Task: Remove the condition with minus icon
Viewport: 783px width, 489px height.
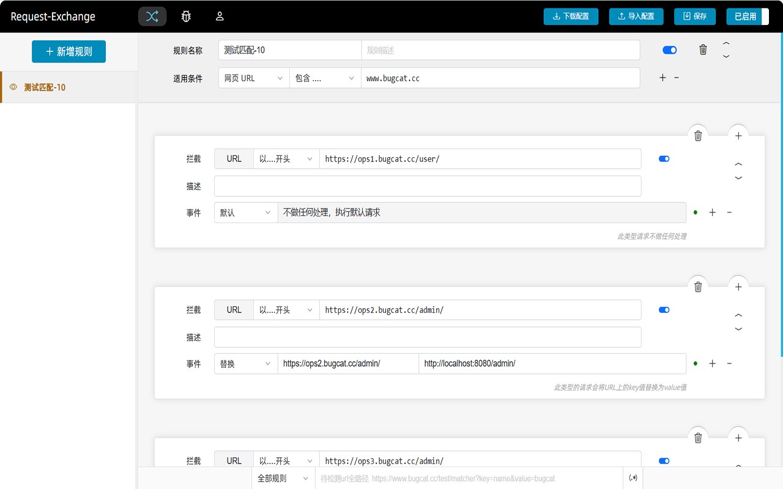Action: 677,78
